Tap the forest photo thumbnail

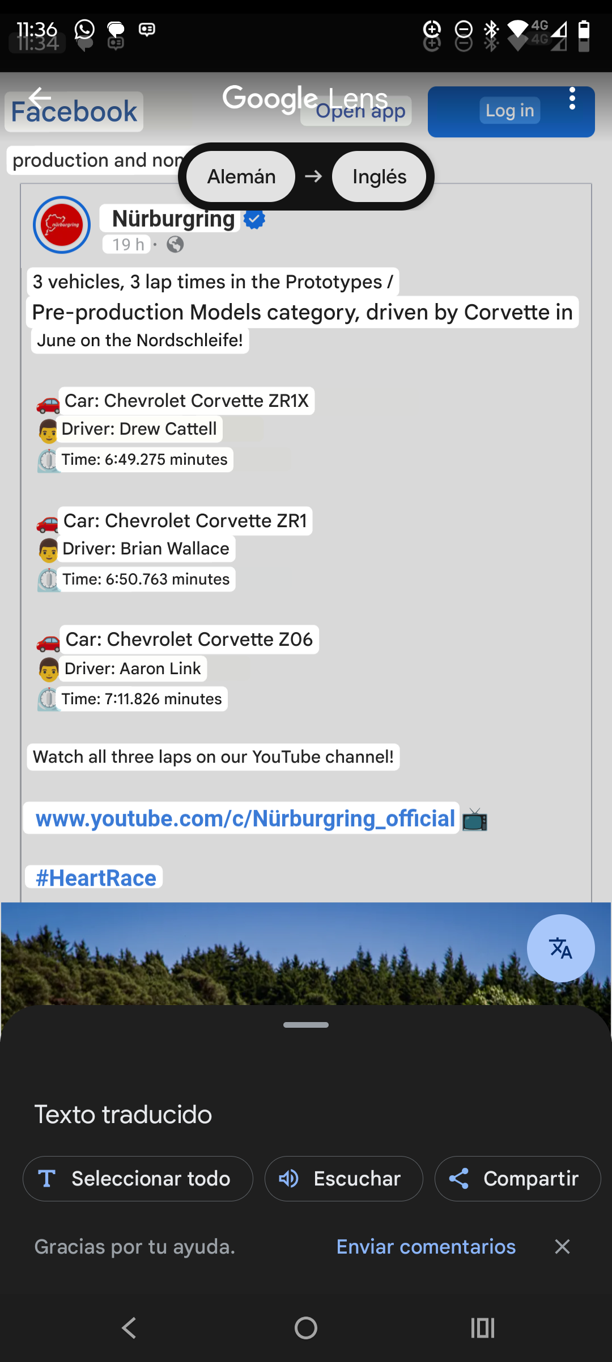click(263, 953)
